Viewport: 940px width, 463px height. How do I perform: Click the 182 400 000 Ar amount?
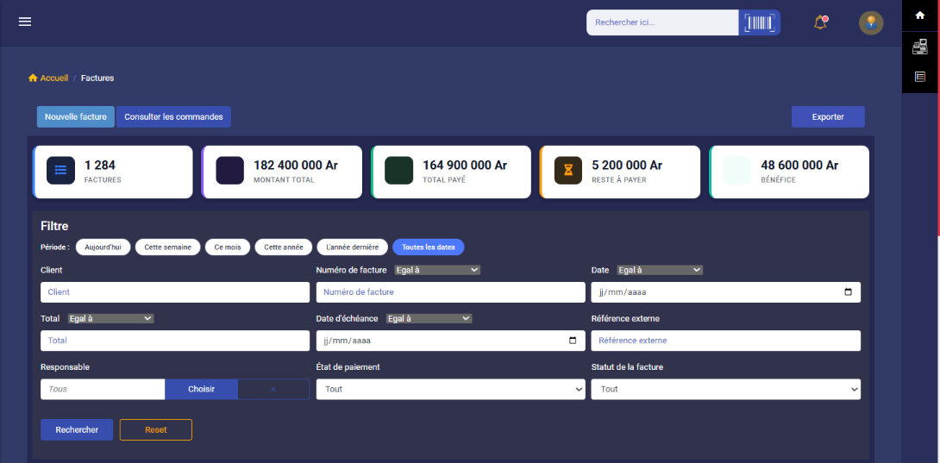point(296,166)
